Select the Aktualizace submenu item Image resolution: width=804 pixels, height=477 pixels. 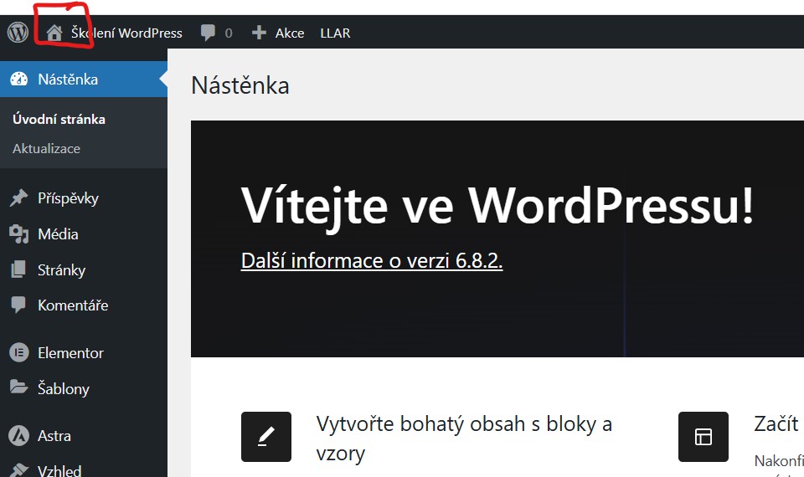(x=46, y=148)
